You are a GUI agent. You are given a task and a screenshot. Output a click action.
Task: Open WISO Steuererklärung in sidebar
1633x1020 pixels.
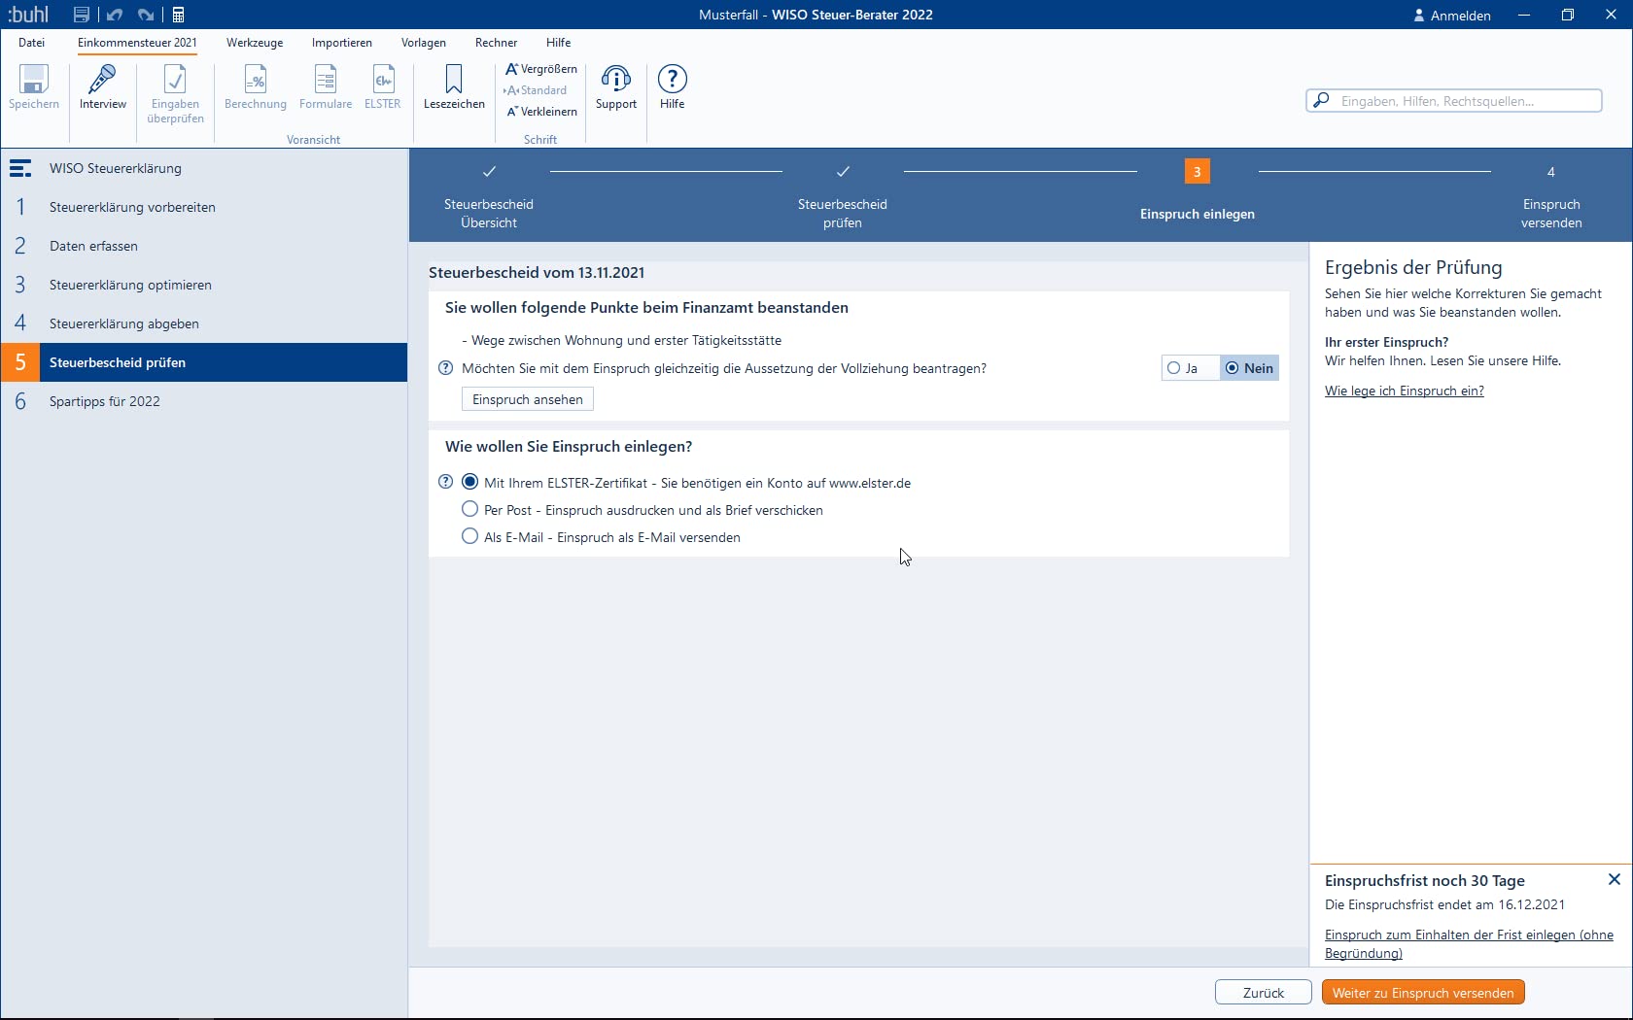[204, 168]
